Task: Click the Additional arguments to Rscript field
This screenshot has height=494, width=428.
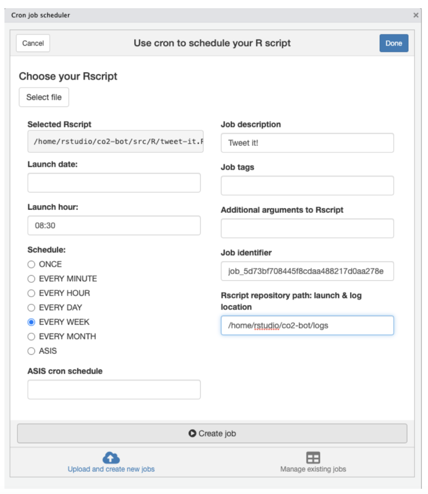Action: coord(307,228)
